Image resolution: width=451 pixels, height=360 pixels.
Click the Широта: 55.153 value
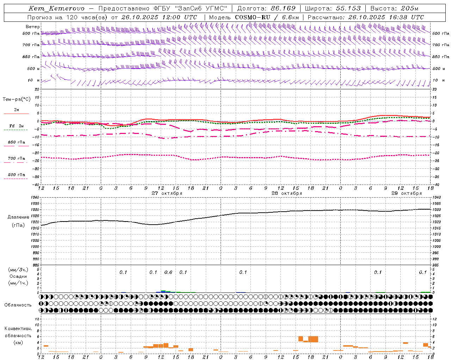click(x=333, y=8)
